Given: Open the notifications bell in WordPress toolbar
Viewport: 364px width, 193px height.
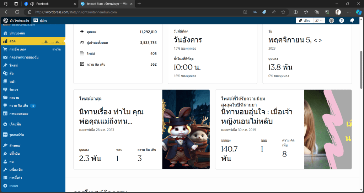Looking at the screenshot, I should pos(352,21).
